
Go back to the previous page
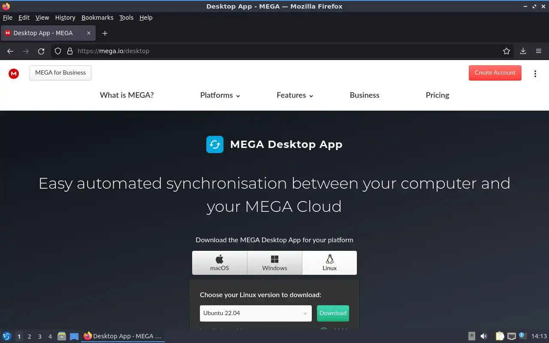[10, 51]
